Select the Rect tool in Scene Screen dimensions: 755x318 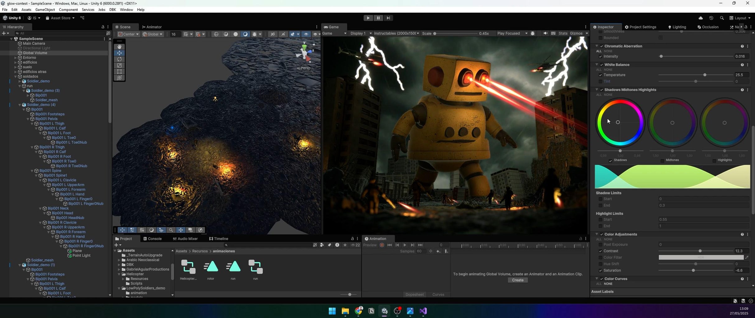click(119, 71)
